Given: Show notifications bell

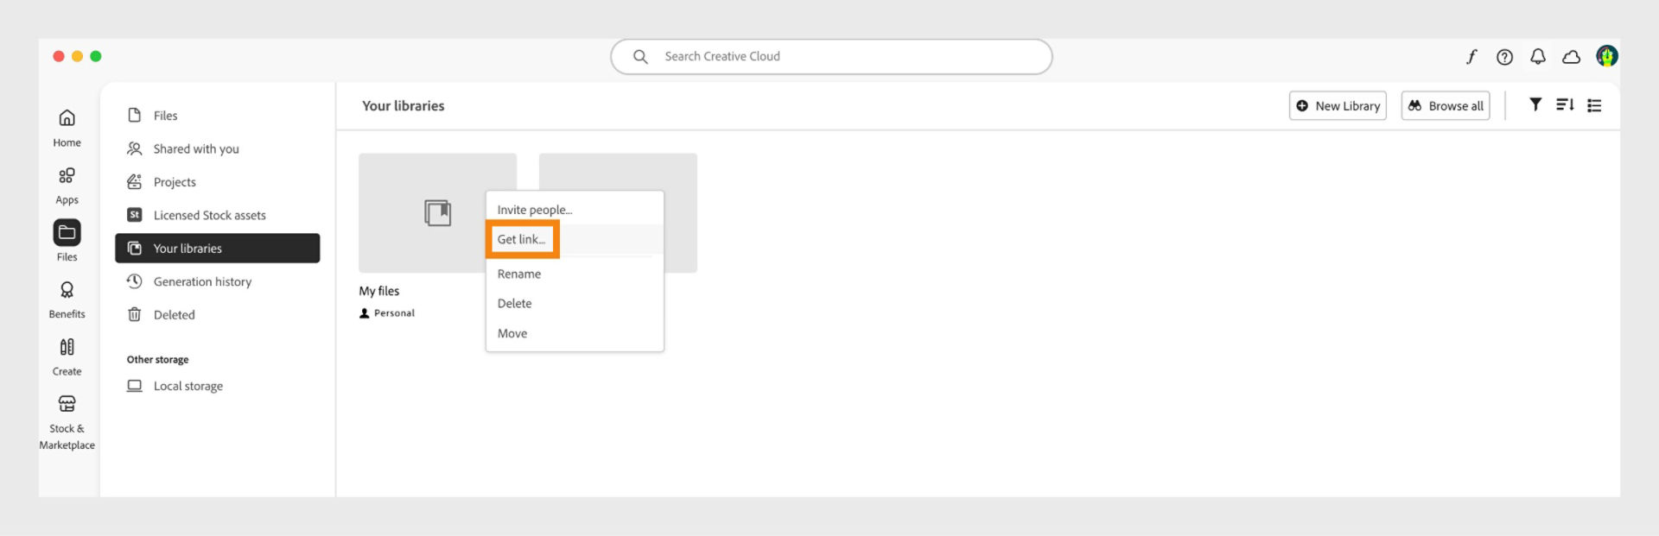Looking at the screenshot, I should pyautogui.click(x=1538, y=57).
